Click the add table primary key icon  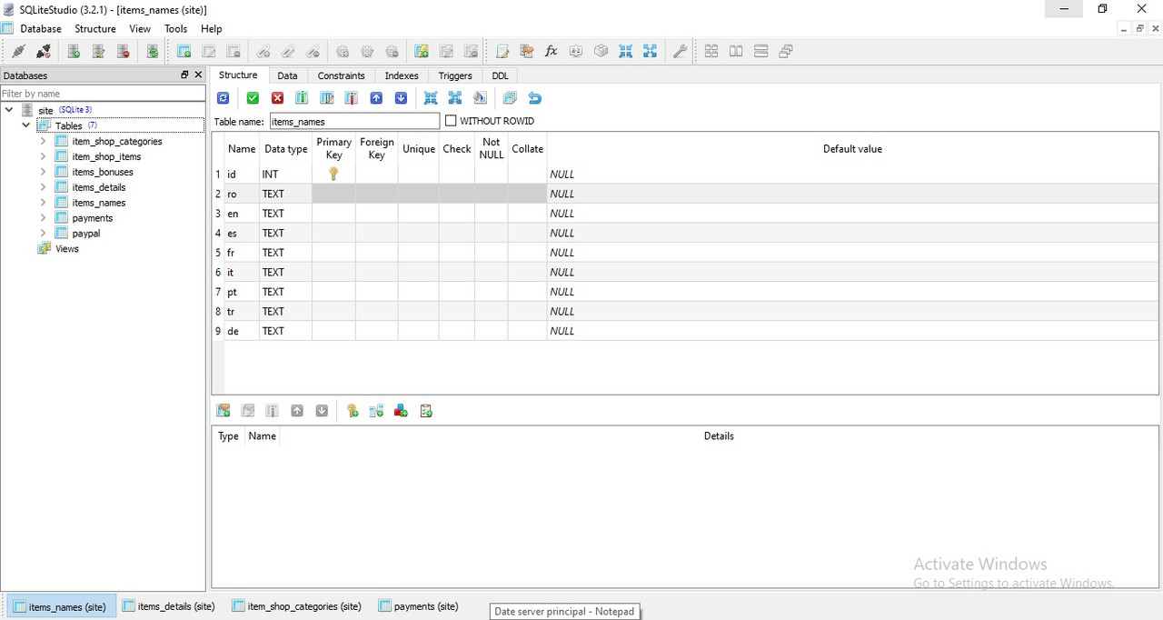[x=353, y=411]
